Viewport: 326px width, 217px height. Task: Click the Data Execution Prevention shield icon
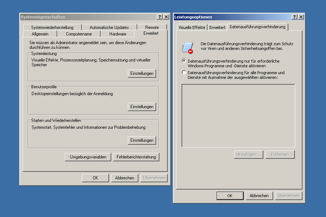[x=187, y=47]
